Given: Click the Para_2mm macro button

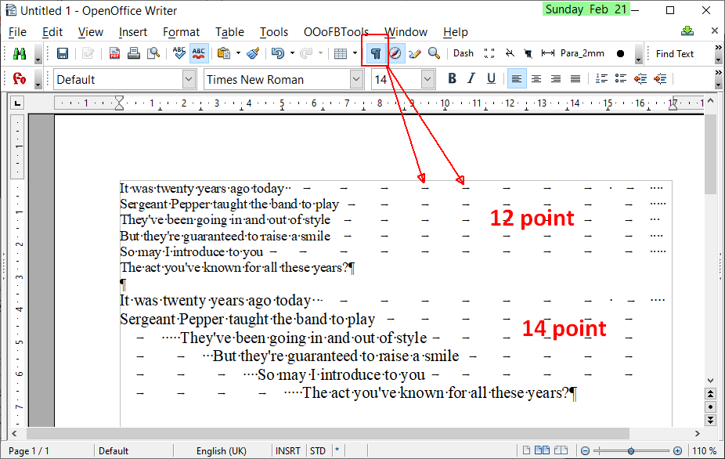Looking at the screenshot, I should pos(583,54).
